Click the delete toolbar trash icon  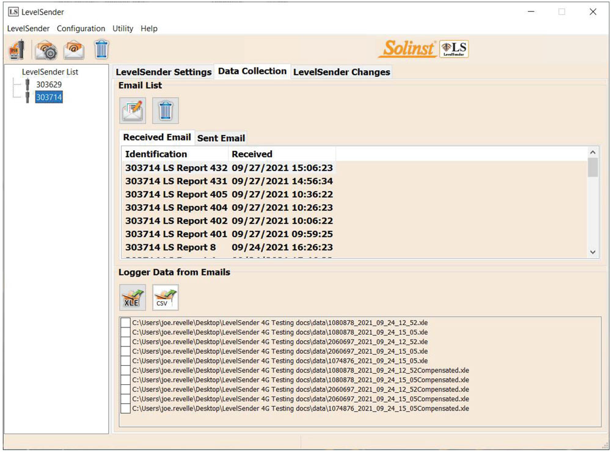click(101, 49)
